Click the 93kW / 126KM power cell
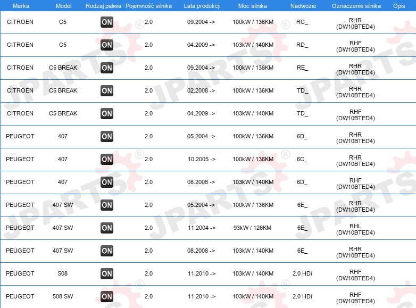 [252, 228]
